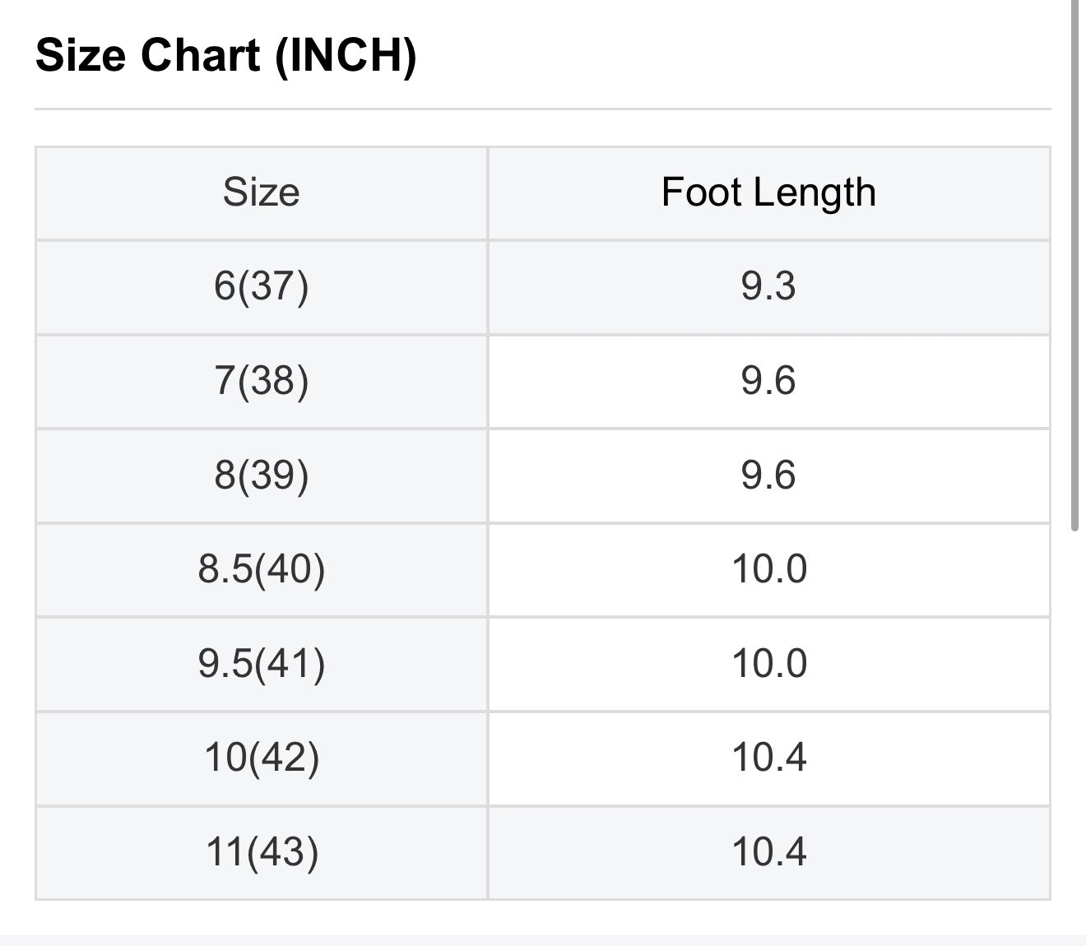Click the Size column header

(x=261, y=192)
